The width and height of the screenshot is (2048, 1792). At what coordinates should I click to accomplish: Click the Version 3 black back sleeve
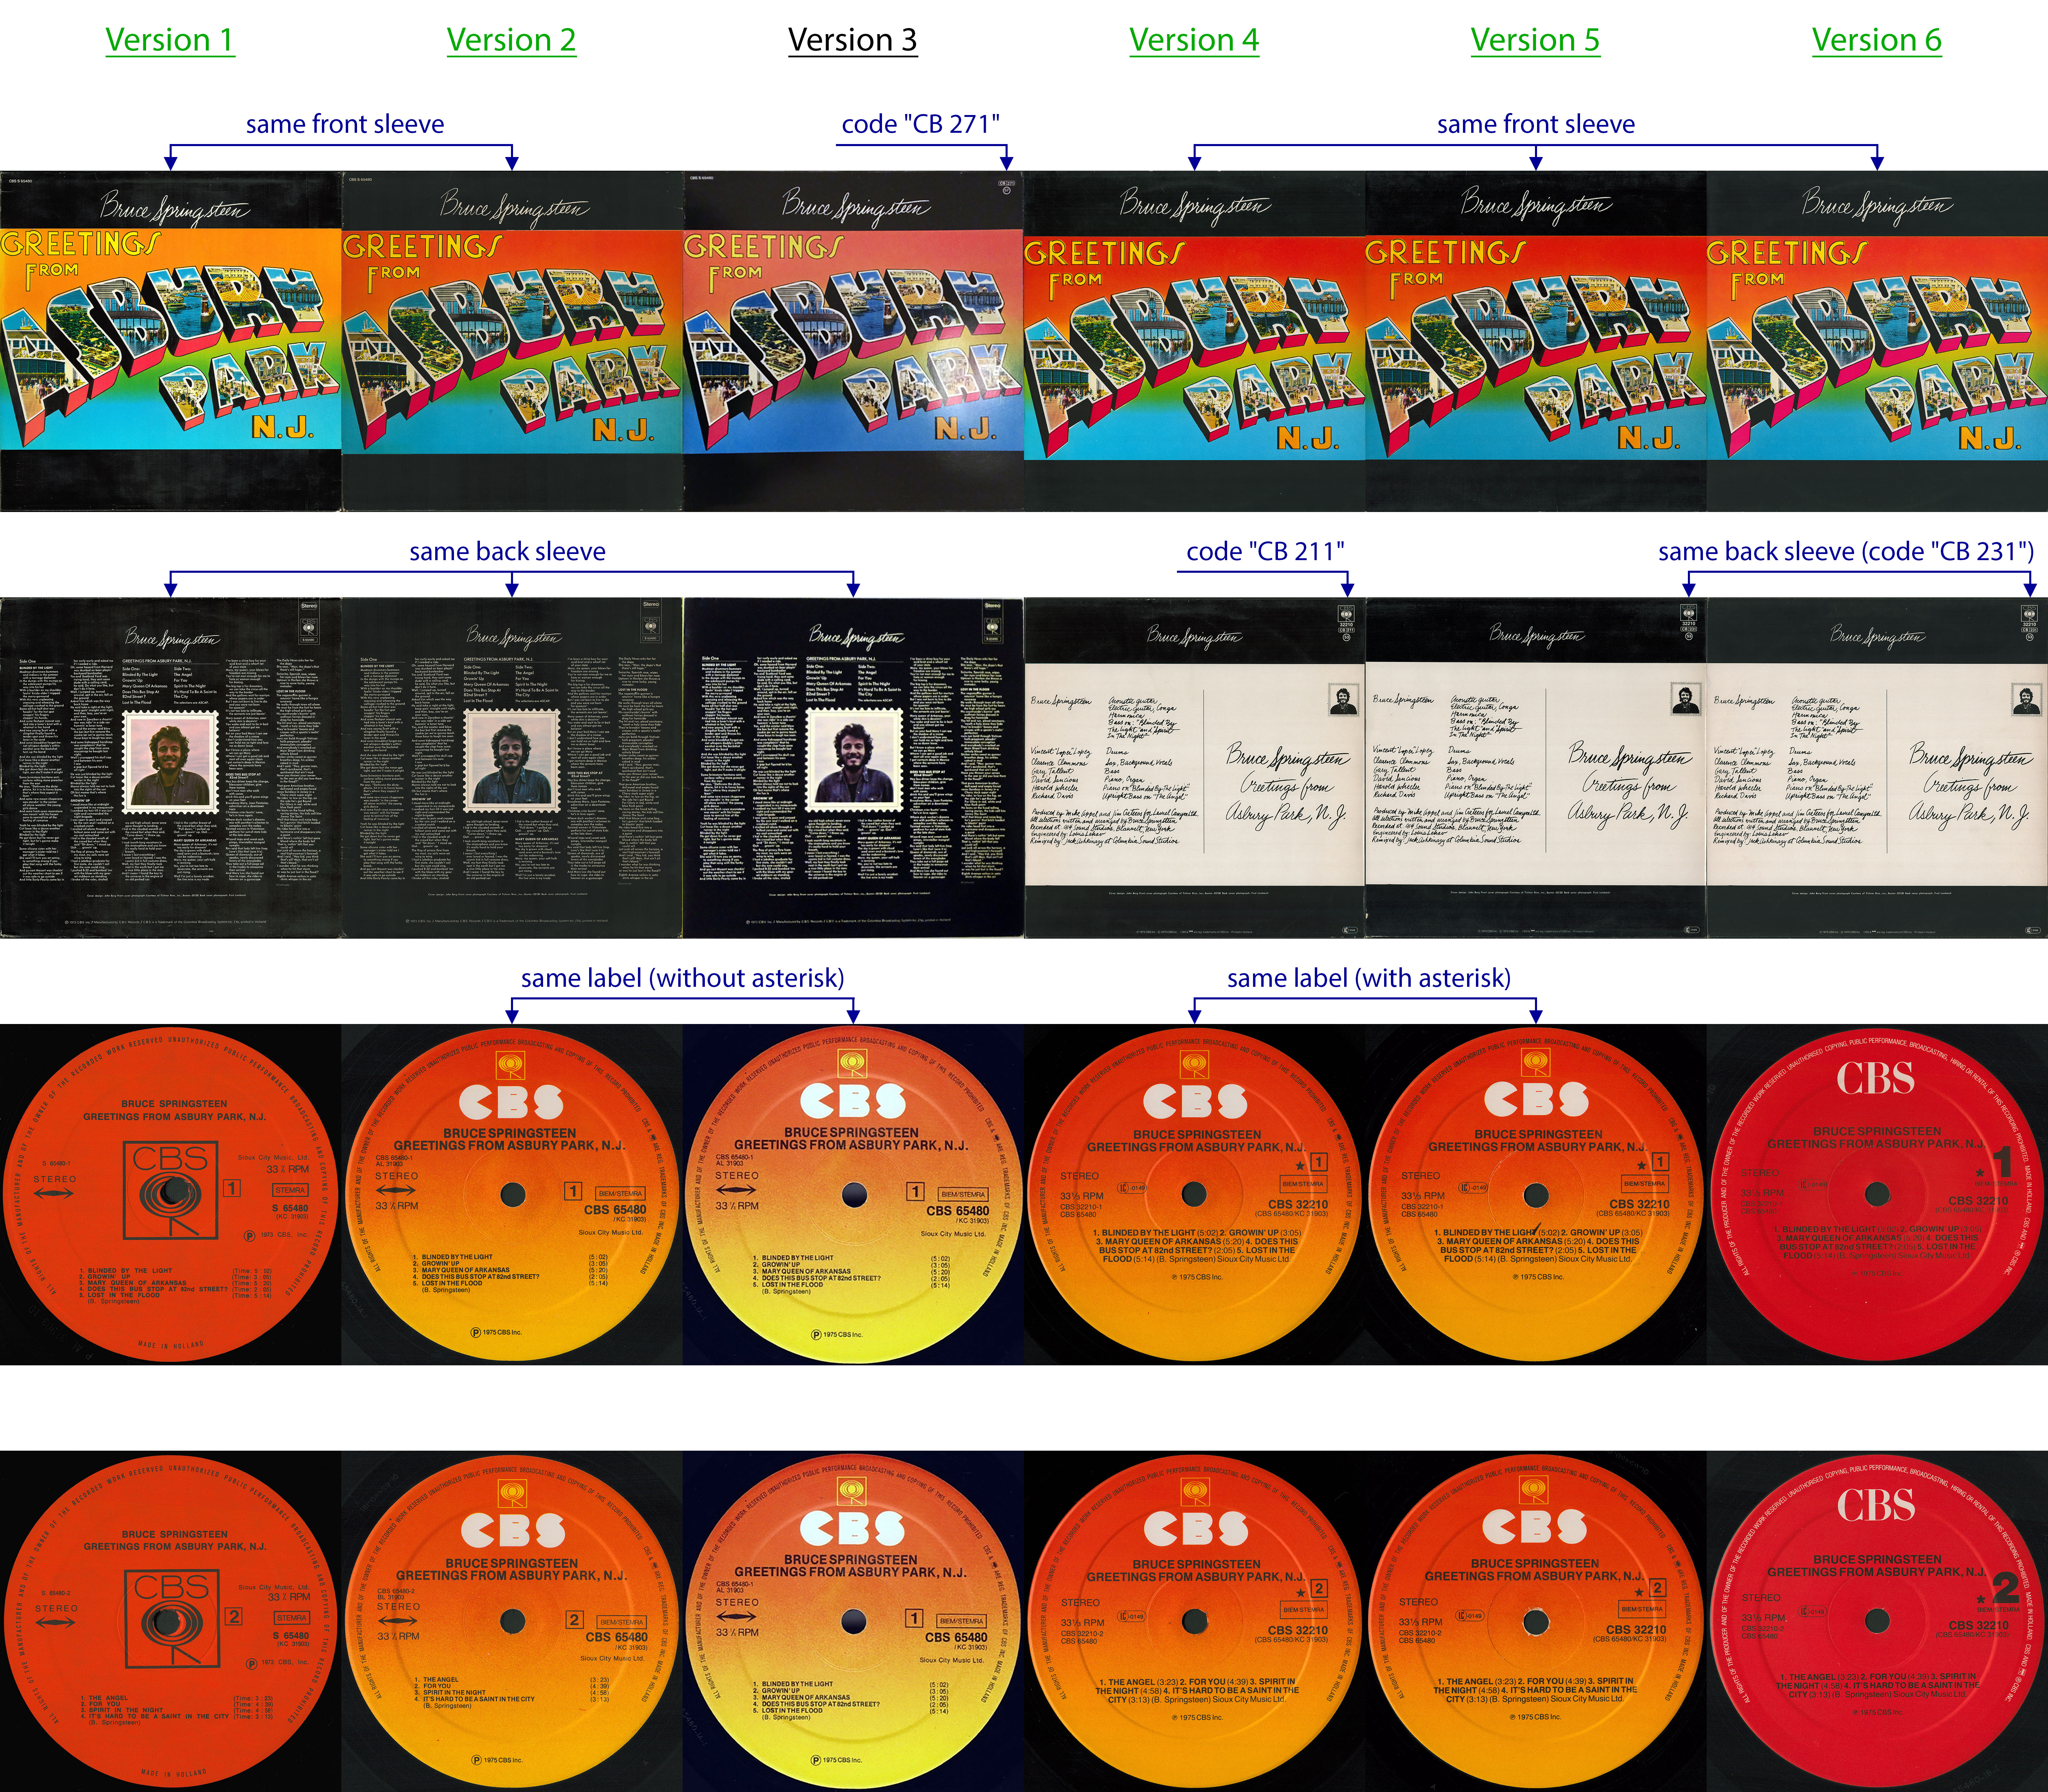click(853, 768)
